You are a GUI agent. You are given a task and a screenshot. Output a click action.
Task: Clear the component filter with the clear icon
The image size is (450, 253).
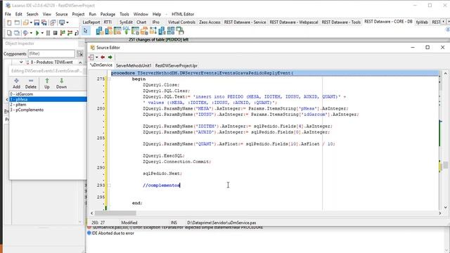[80, 53]
